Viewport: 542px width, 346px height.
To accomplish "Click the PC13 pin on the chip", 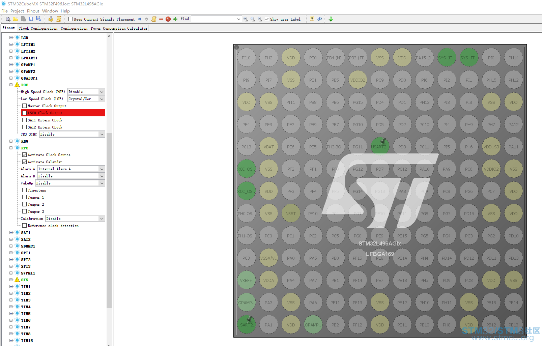I will click(x=246, y=147).
